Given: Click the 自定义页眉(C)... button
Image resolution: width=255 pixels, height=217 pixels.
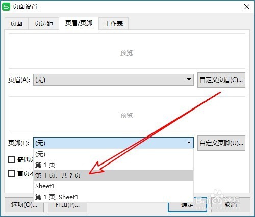Looking at the screenshot, I should [x=221, y=80].
